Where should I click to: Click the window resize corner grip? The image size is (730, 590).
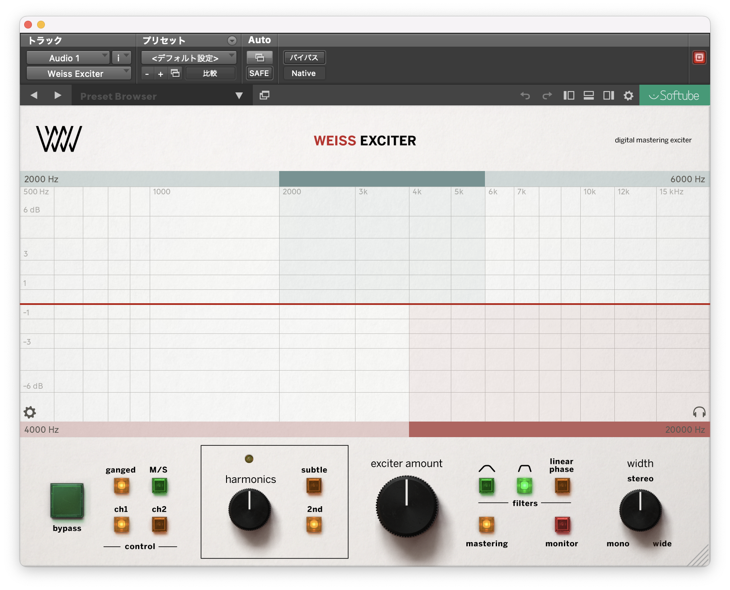pos(699,555)
